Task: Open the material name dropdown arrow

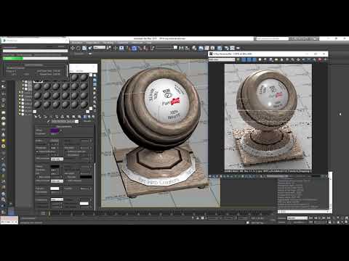Action: [x=76, y=121]
